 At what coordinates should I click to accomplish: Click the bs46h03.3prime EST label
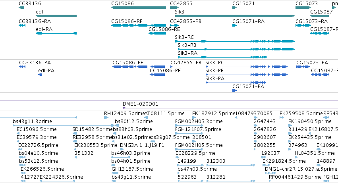[131, 153]
